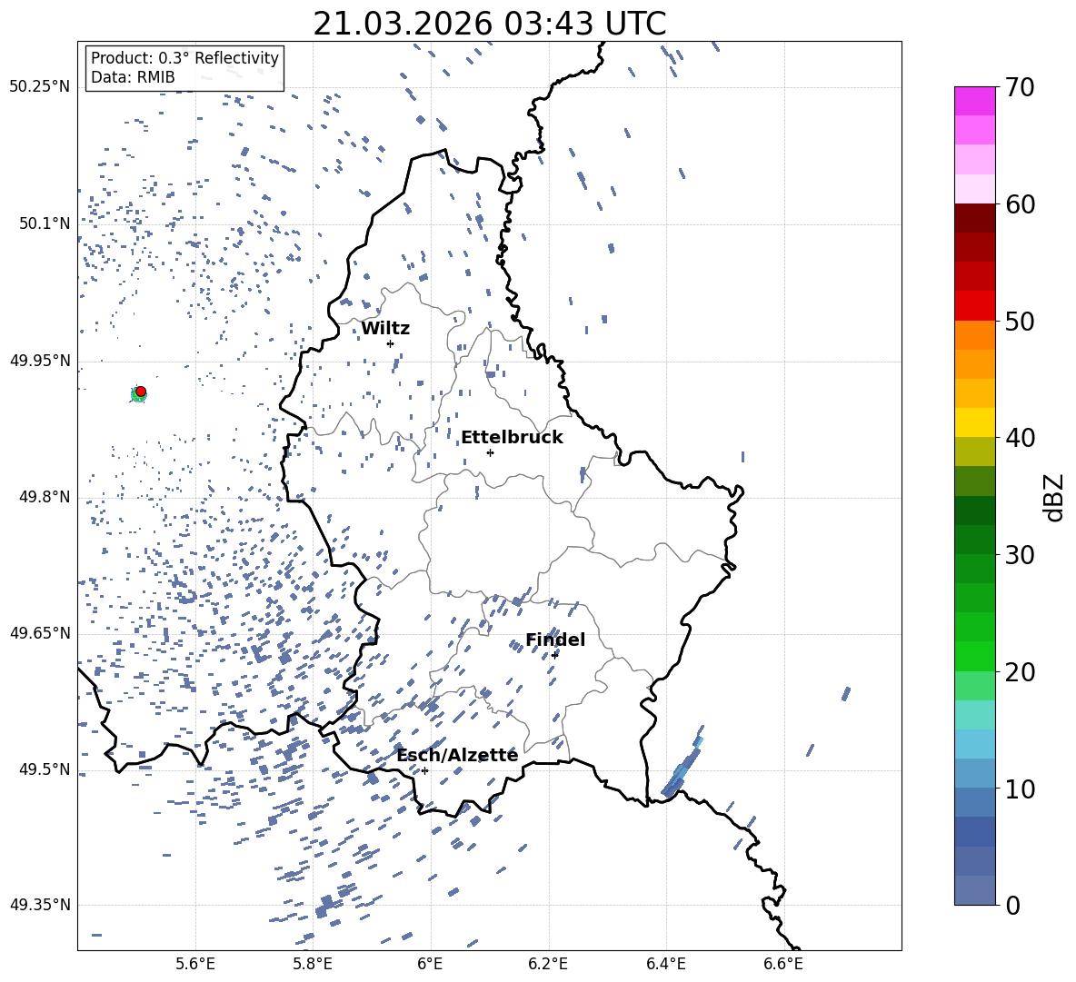Screen dimensions: 1076x982
Task: Click the dark green colorbar segment near 30
Action: click(x=974, y=540)
